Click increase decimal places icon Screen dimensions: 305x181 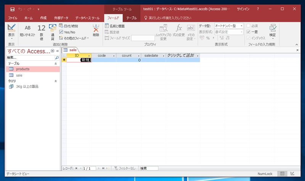pos(222,38)
